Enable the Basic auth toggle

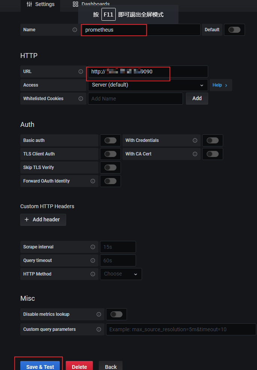point(110,140)
